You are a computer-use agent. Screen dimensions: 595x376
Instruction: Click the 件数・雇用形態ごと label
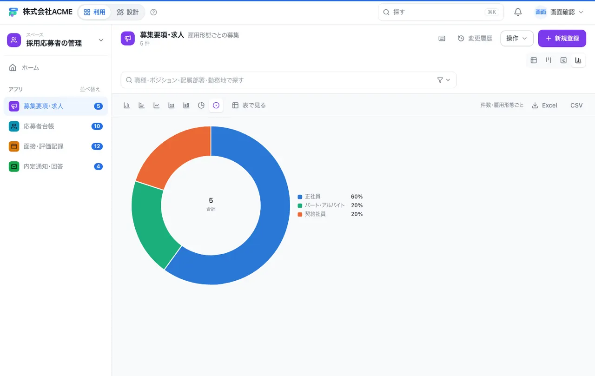pos(502,106)
